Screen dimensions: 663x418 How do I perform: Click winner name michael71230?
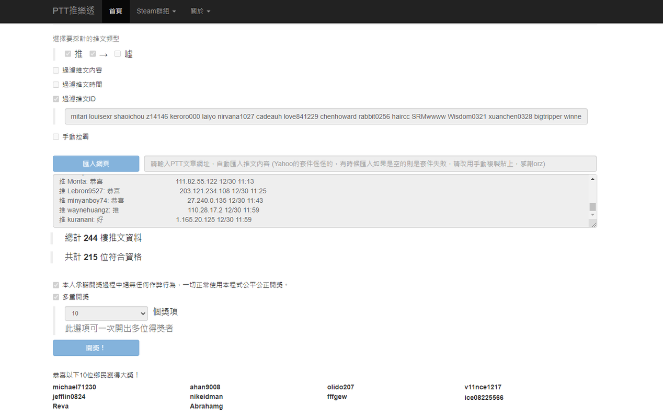(74, 388)
